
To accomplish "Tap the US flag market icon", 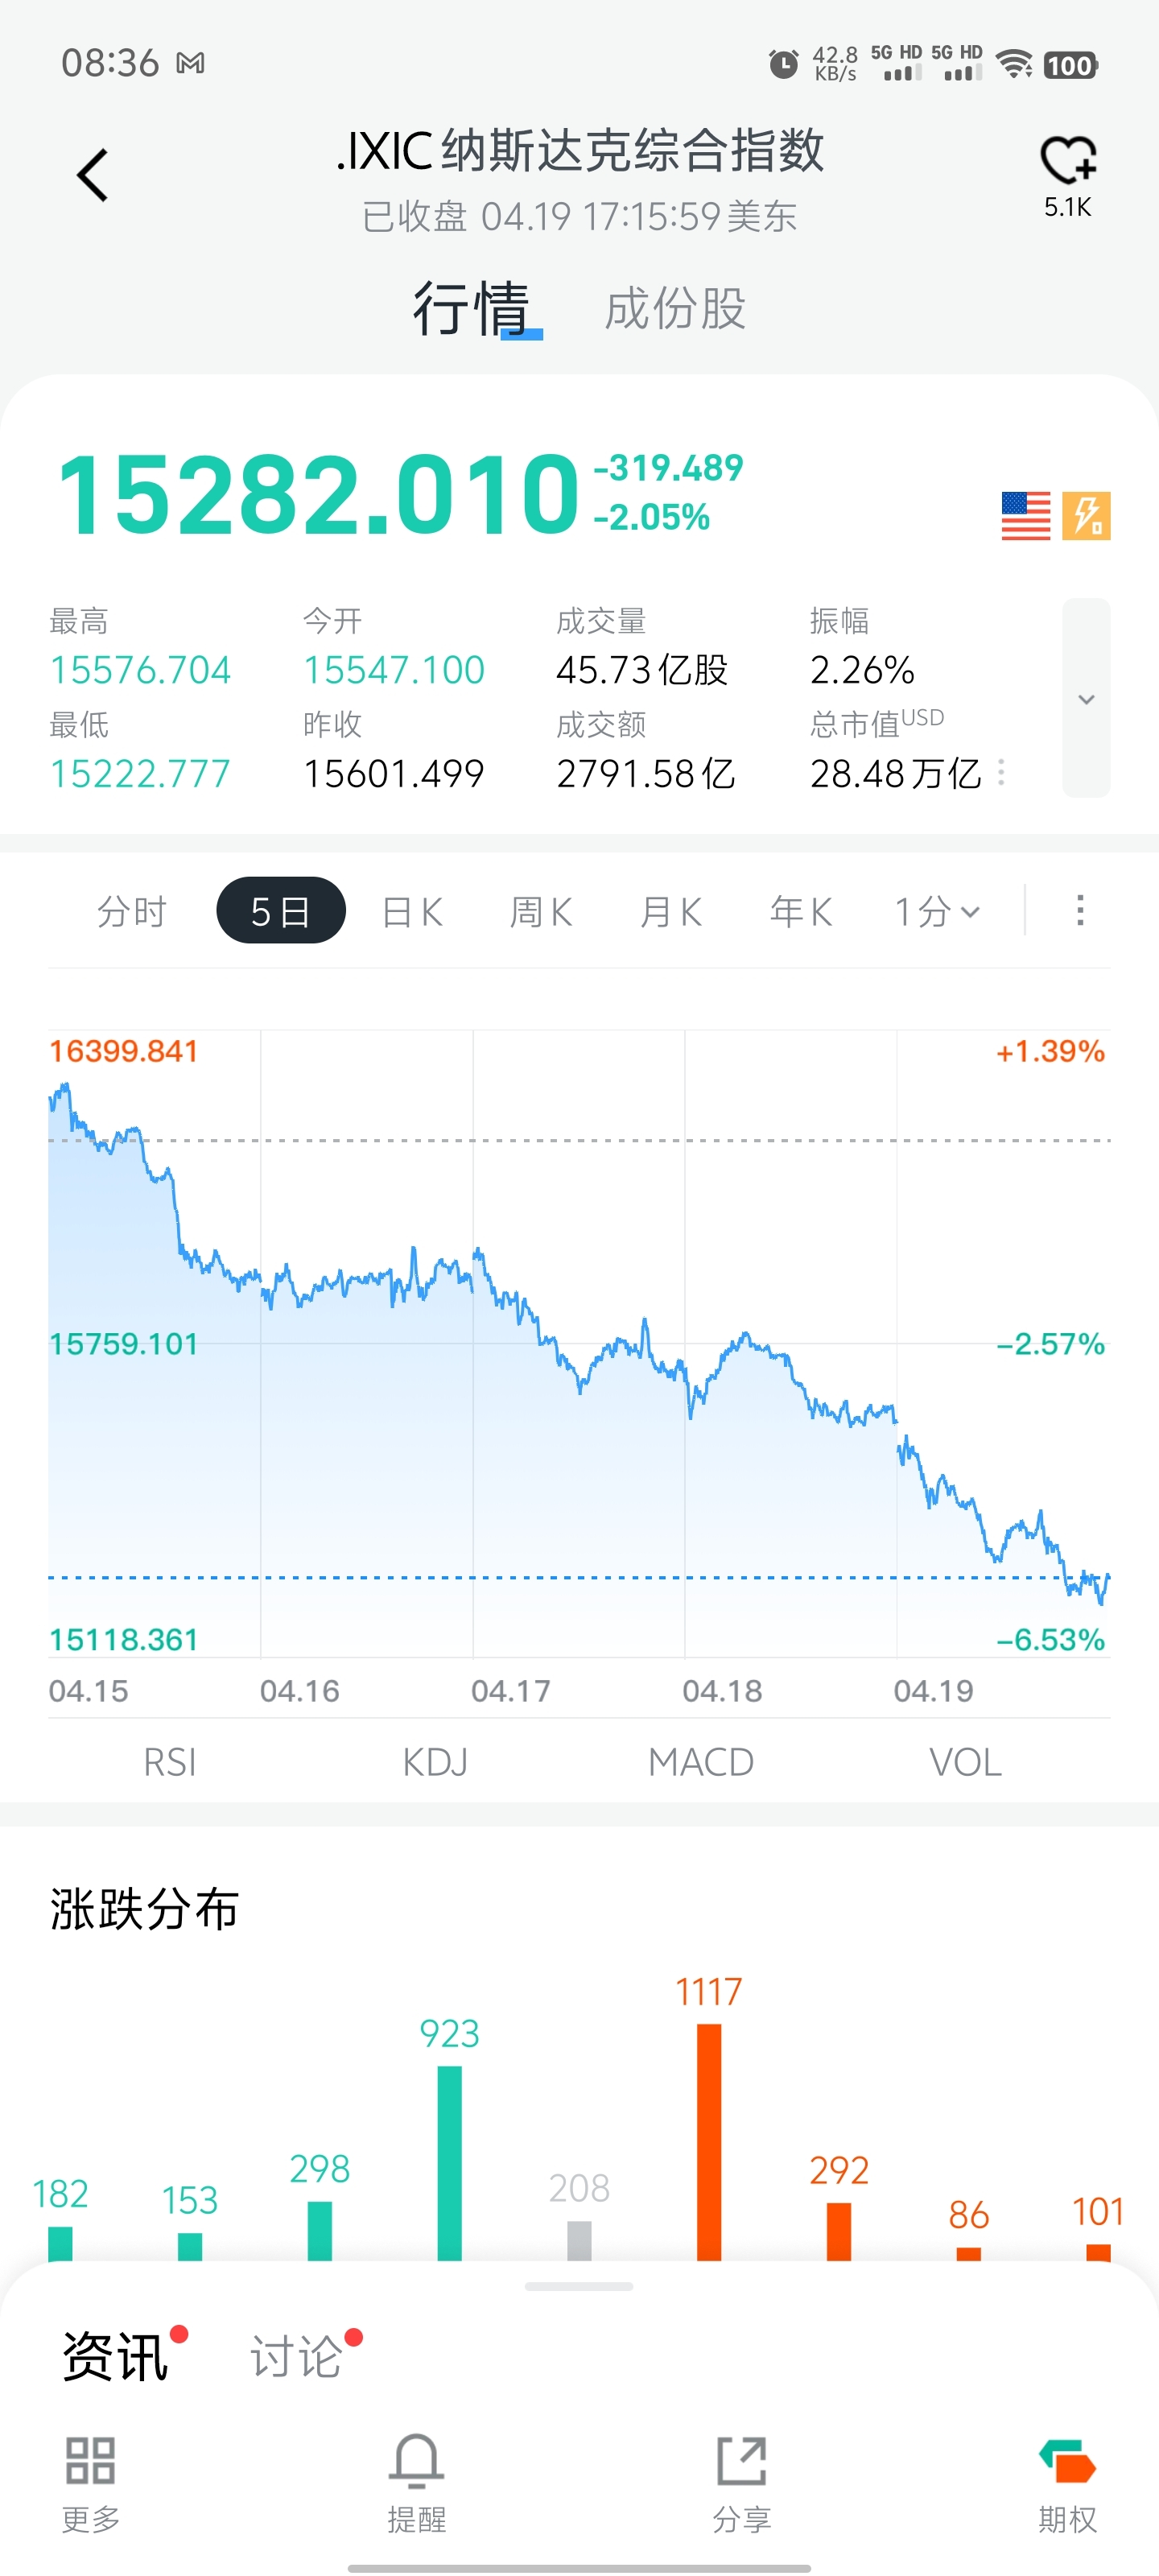I will click(x=1025, y=516).
